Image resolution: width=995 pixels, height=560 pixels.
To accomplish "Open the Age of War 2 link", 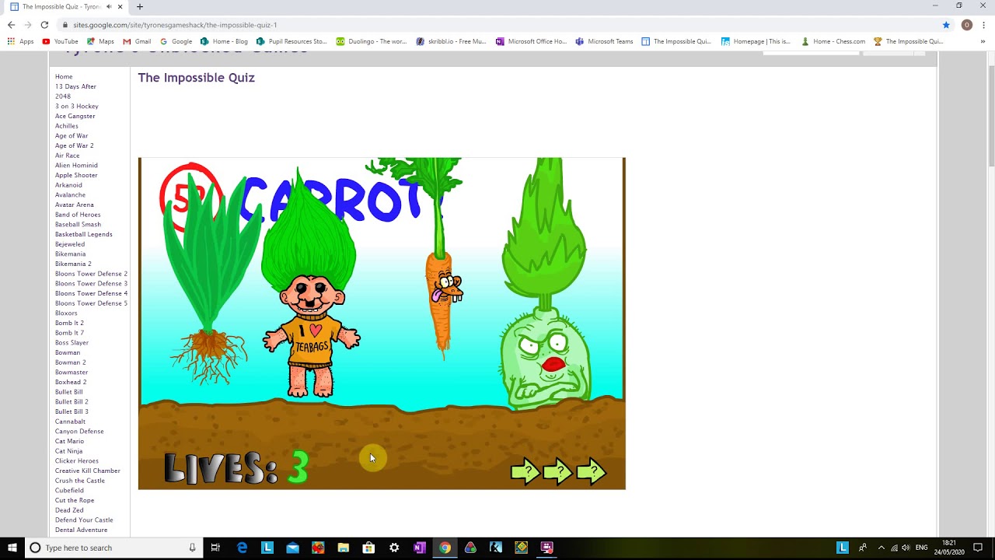I will 74,145.
